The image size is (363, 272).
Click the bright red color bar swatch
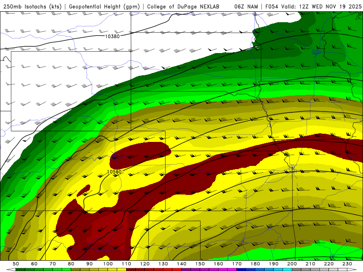[177, 269]
